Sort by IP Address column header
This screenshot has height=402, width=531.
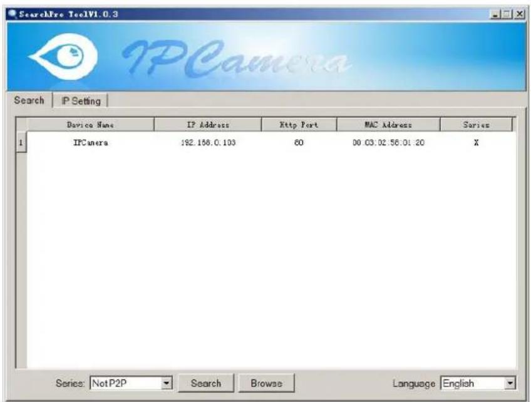208,125
